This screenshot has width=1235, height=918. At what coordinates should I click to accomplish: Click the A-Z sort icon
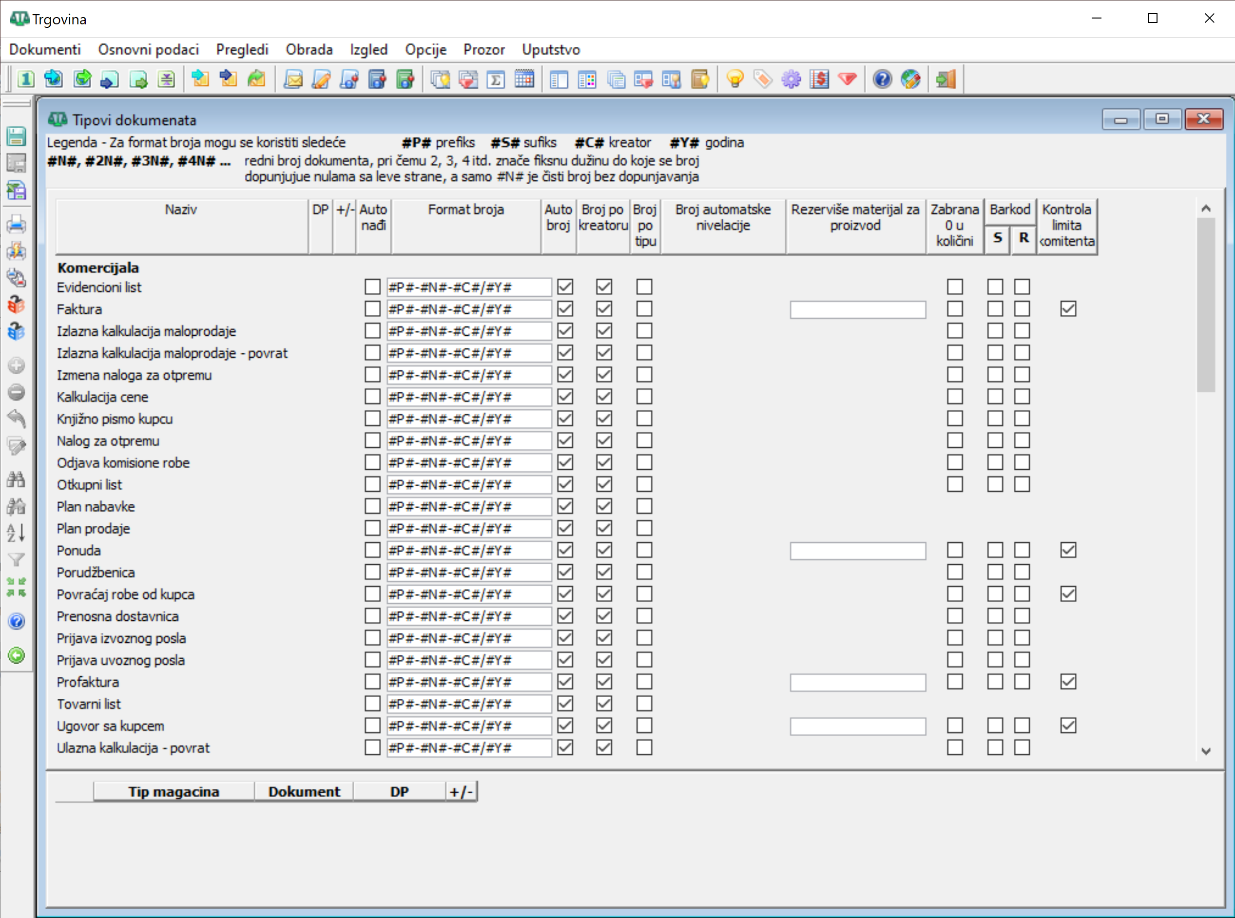pyautogui.click(x=16, y=533)
